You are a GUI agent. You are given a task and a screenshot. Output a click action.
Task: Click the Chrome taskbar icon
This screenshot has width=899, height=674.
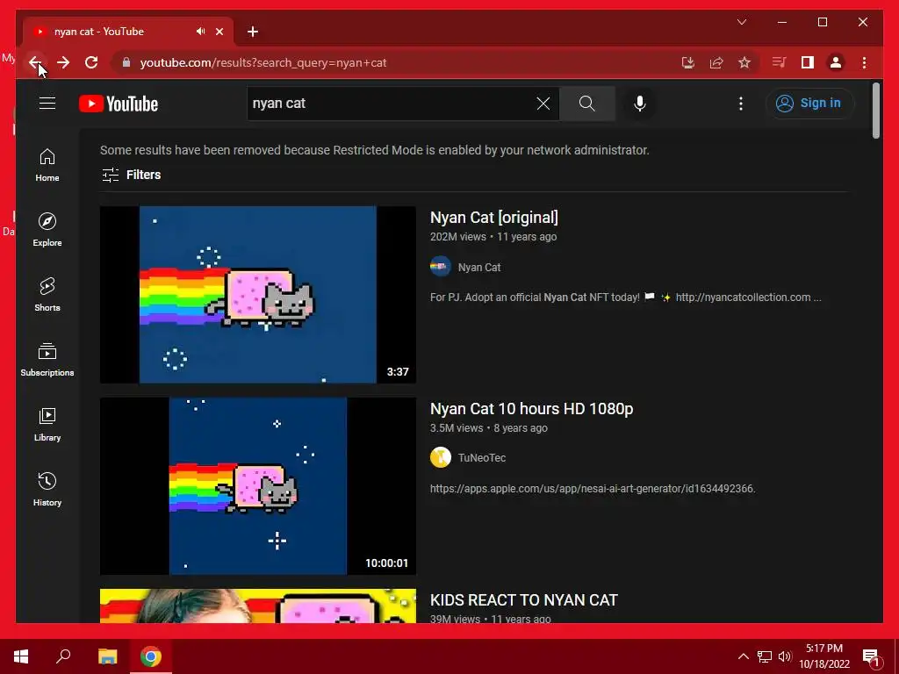[x=151, y=656]
